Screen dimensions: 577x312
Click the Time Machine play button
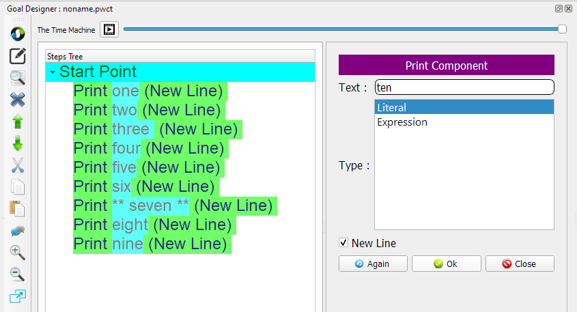pos(109,29)
